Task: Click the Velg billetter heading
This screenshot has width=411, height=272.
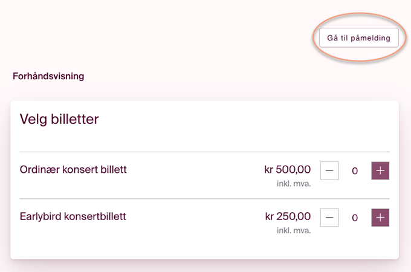Action: [59, 119]
